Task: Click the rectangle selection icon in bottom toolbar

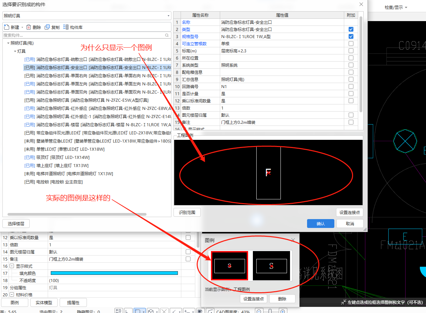Action: 137,311
